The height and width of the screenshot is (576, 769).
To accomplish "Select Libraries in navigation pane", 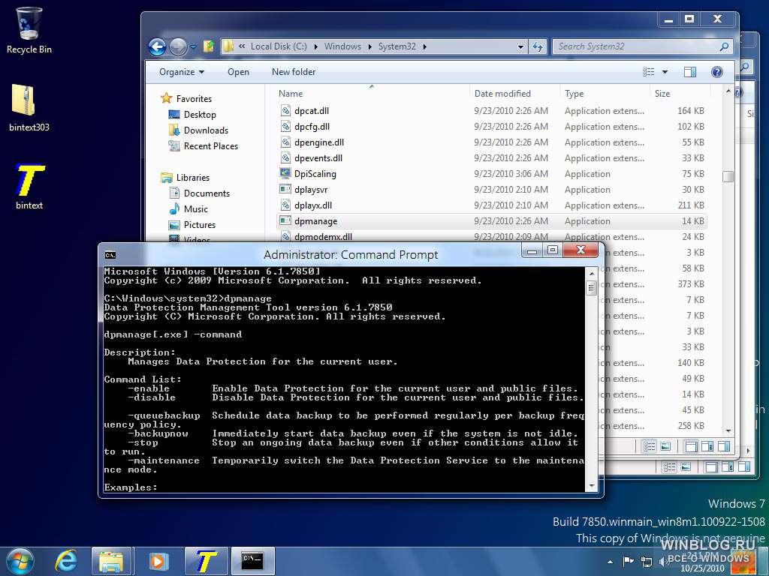I will point(185,177).
